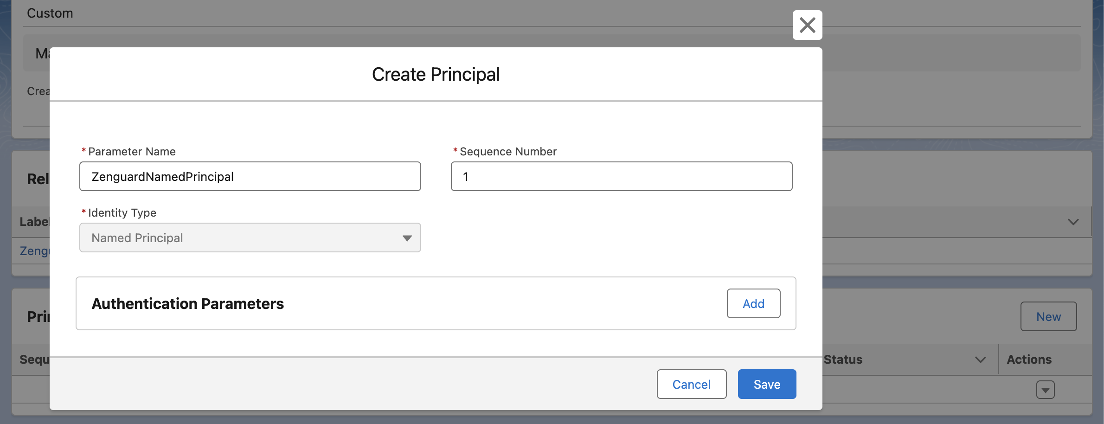Viewport: 1104px width, 424px height.
Task: Expand the Status column chevron menu
Action: pos(980,360)
